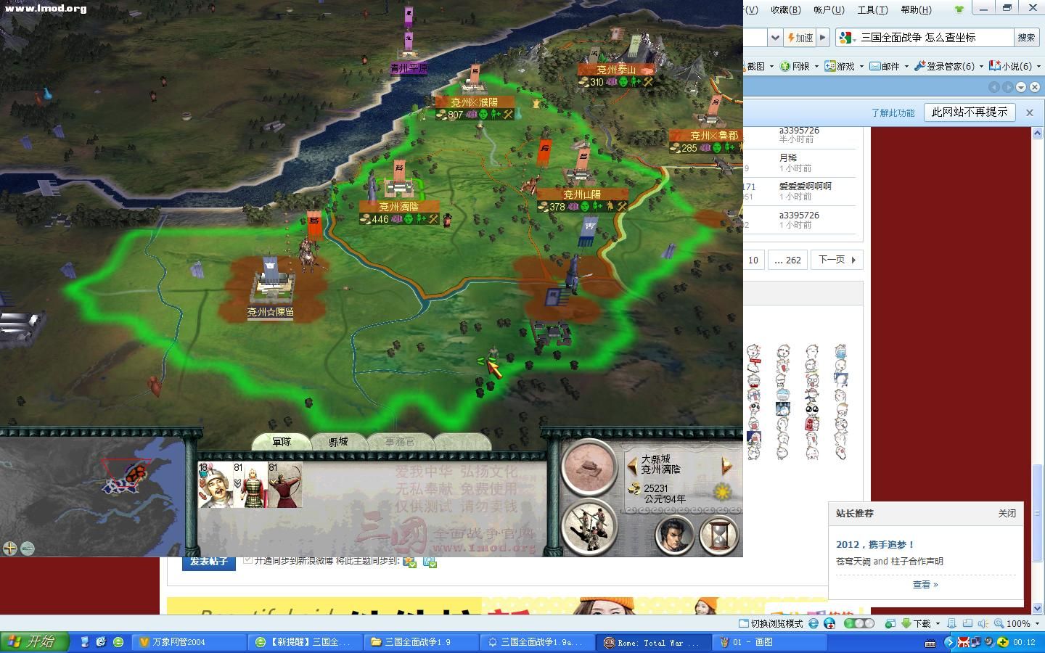Open the 游戏 toolbar dropdown
The image size is (1045, 653).
861,66
